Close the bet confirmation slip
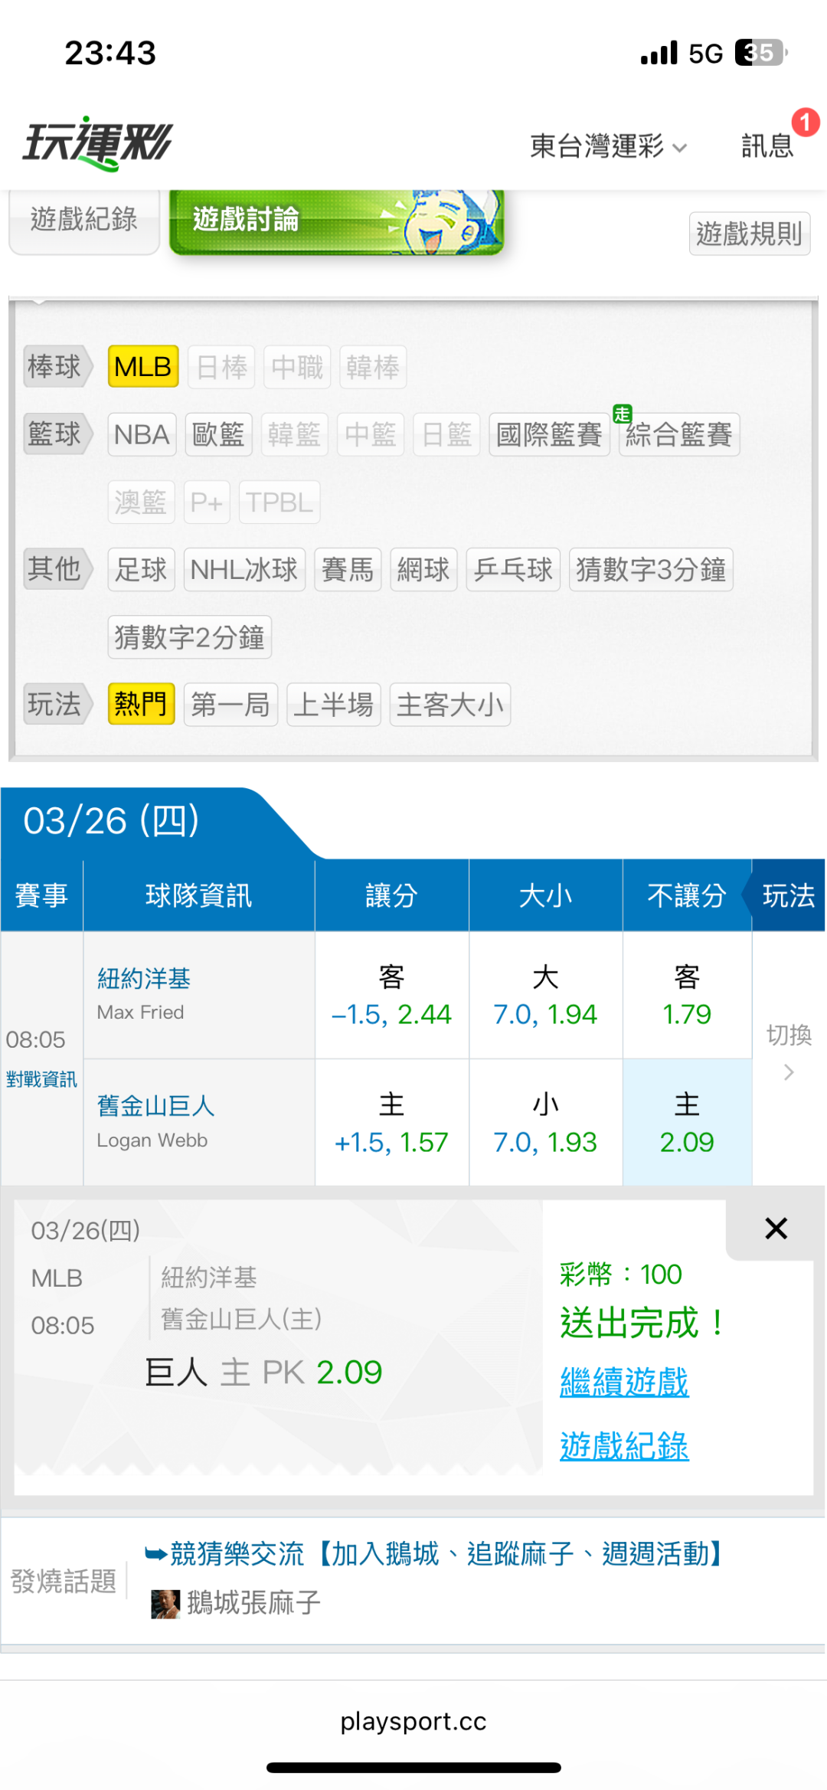 click(776, 1229)
